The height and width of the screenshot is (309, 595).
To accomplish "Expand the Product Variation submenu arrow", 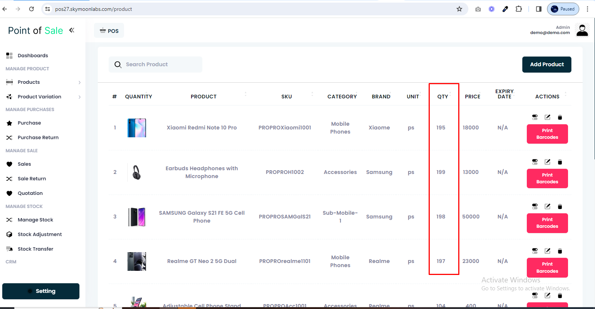I will pyautogui.click(x=79, y=97).
